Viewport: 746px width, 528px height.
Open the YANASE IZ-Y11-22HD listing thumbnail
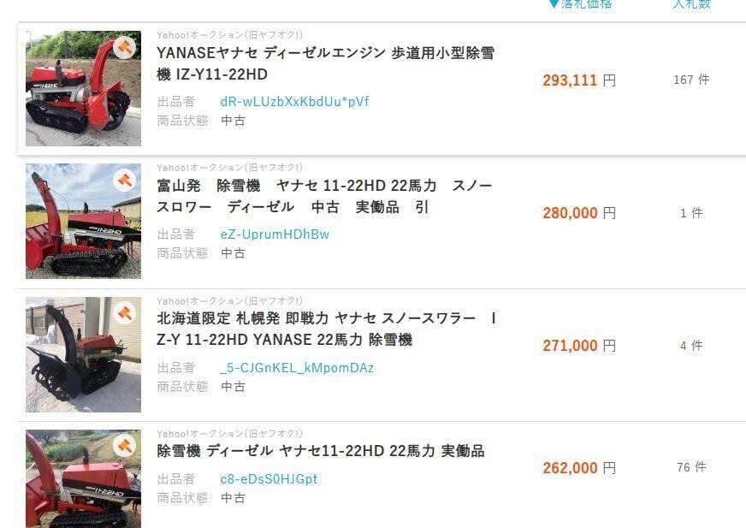(83, 88)
